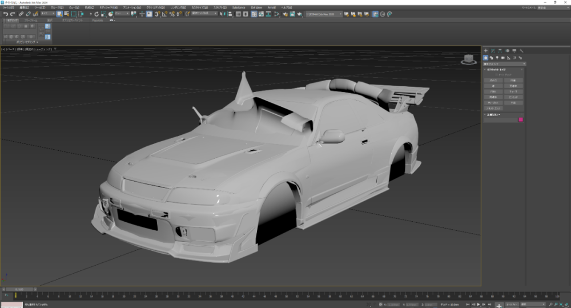The width and height of the screenshot is (571, 308).
Task: Click the Select and Move tool
Action: (x=90, y=14)
